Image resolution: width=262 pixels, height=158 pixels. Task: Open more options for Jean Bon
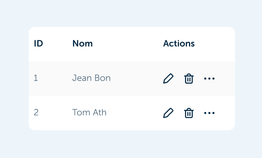tap(209, 79)
